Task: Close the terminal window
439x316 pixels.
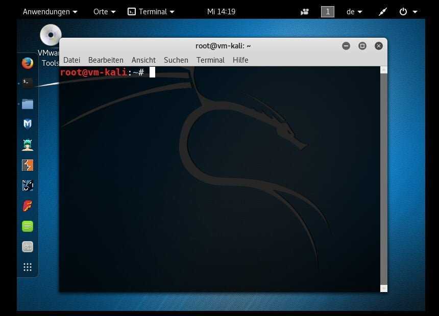Action: (379, 46)
